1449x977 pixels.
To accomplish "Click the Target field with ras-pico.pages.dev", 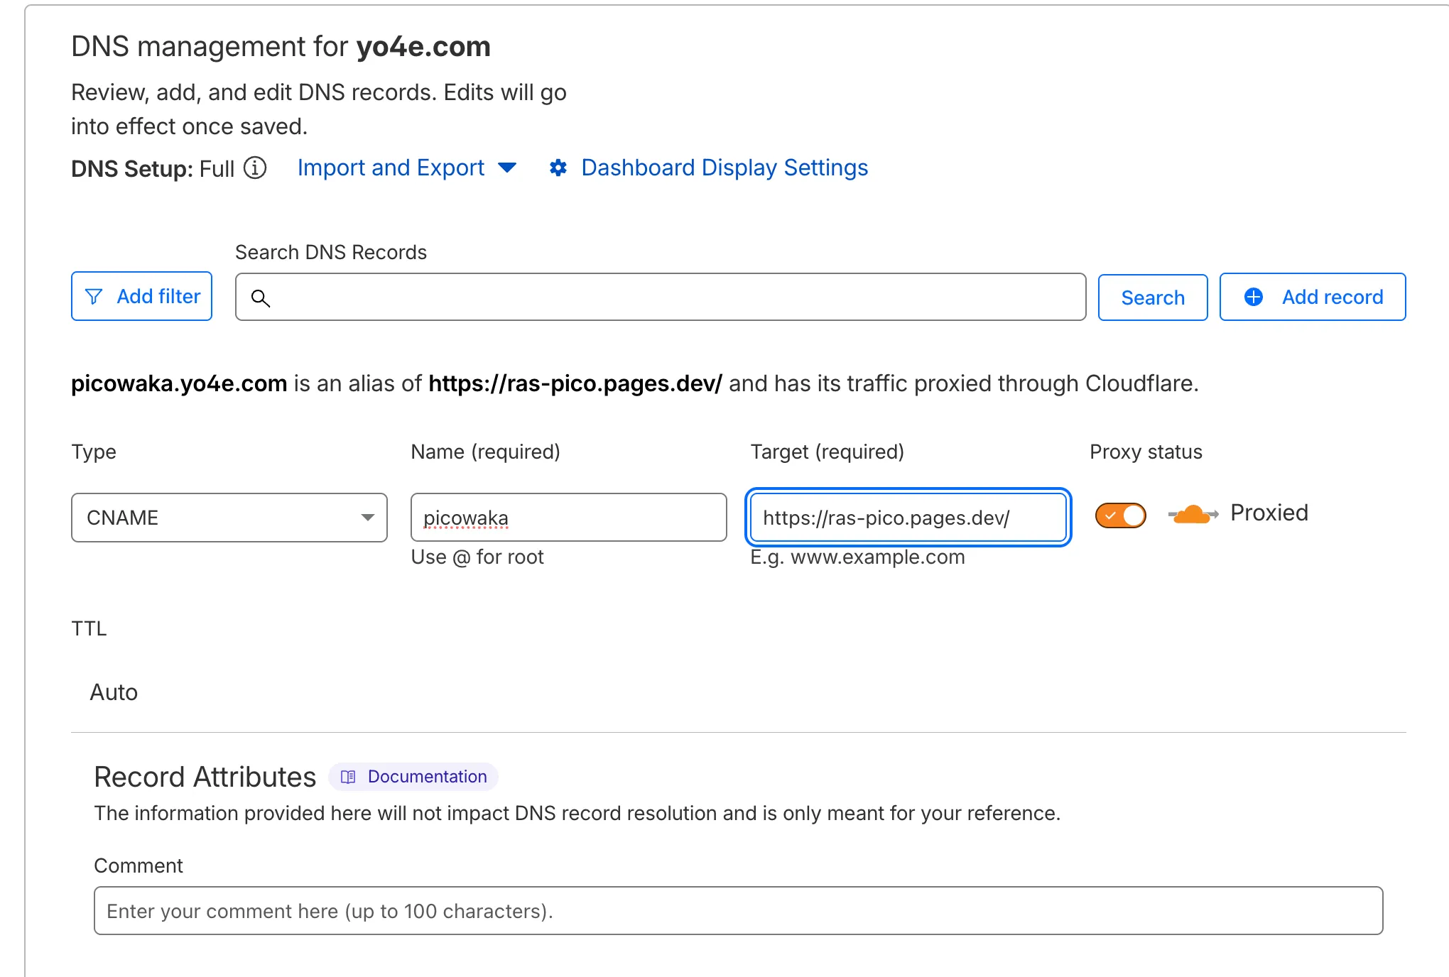I will pos(908,518).
